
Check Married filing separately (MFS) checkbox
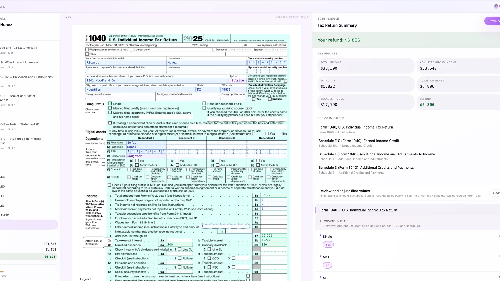pyautogui.click(x=110, y=113)
